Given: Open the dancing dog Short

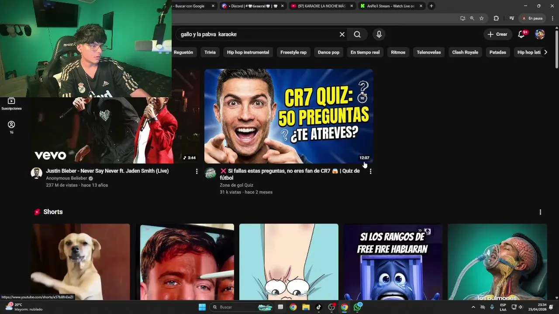Looking at the screenshot, I should point(80,262).
